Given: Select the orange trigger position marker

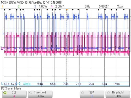Looking at the screenshot, I should pyautogui.click(x=67, y=9).
